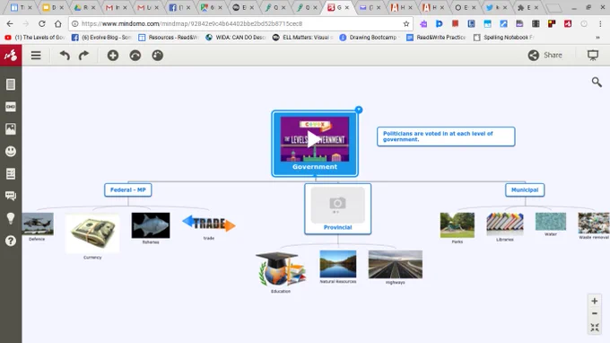The width and height of the screenshot is (610, 343).
Task: Select the Federal - MP topic
Action: (x=128, y=190)
